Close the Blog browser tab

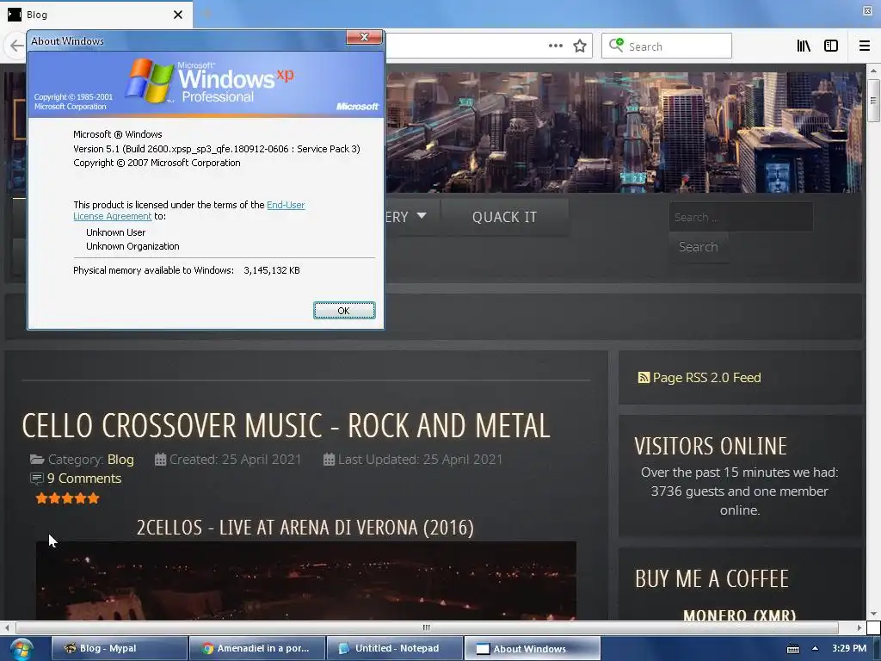(x=177, y=15)
